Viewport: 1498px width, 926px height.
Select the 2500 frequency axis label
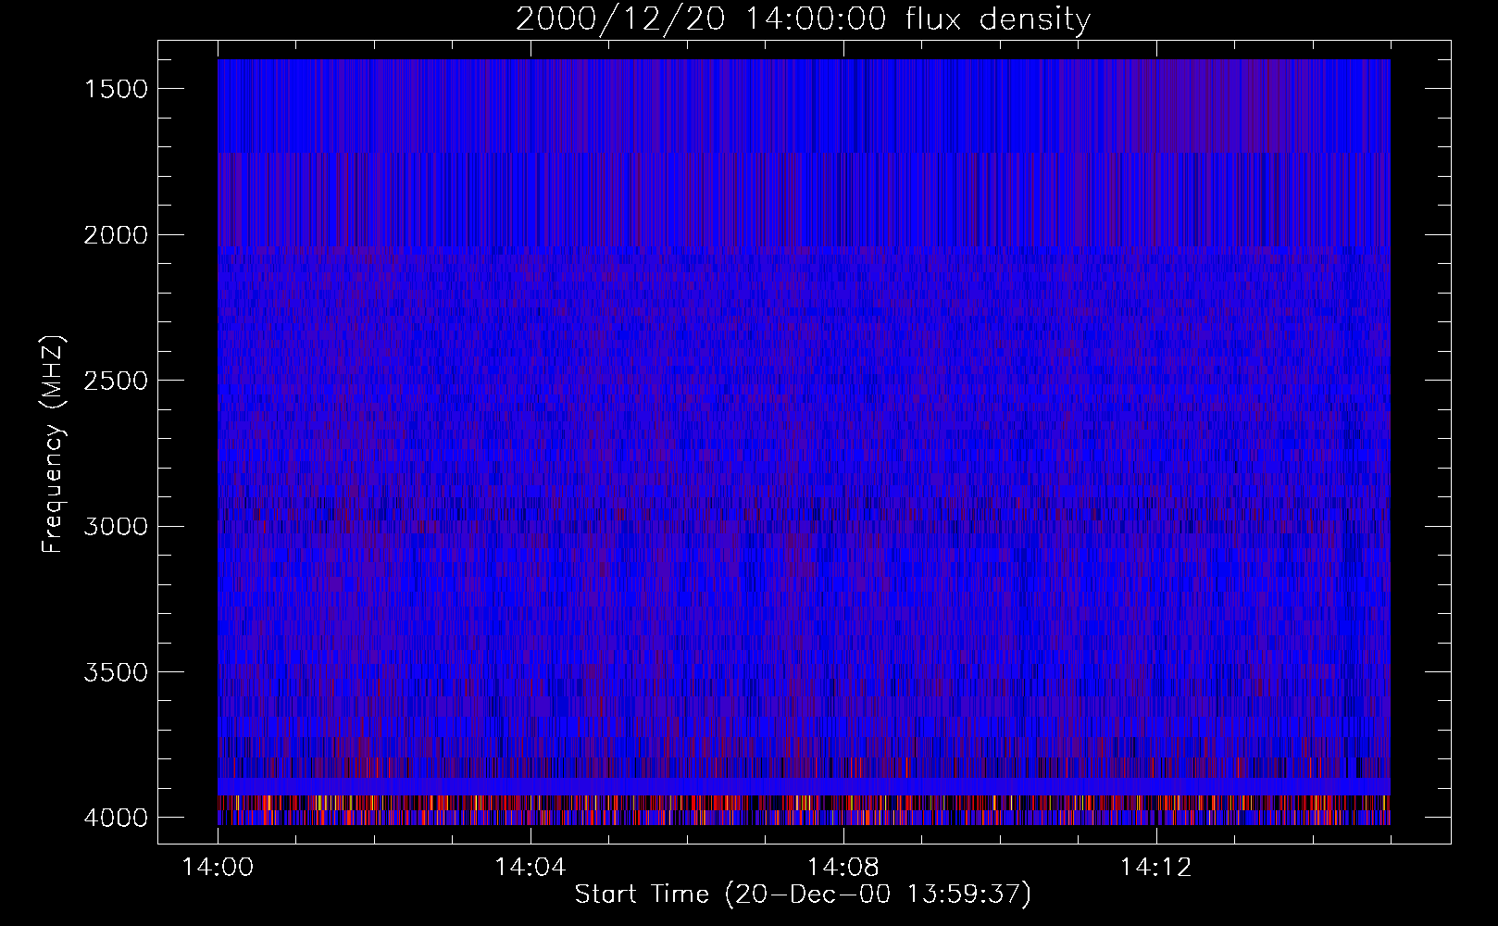116,381
